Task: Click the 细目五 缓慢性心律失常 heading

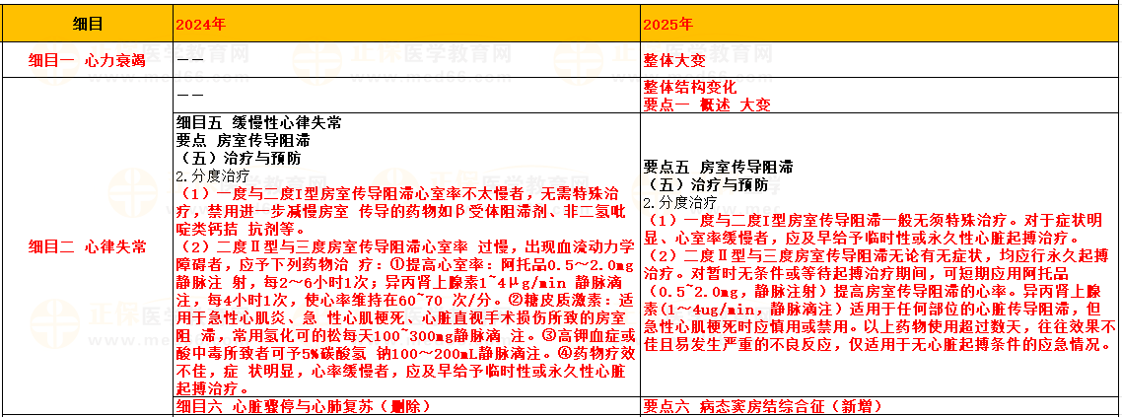Action: click(x=259, y=123)
